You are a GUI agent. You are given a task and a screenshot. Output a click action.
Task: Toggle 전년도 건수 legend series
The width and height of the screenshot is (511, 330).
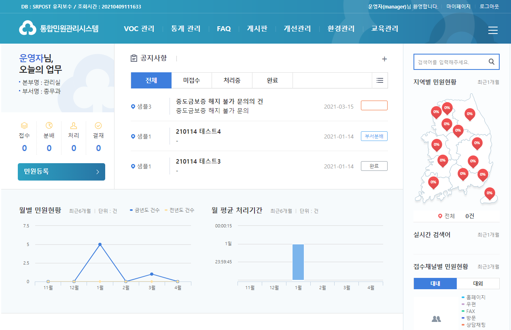click(179, 210)
